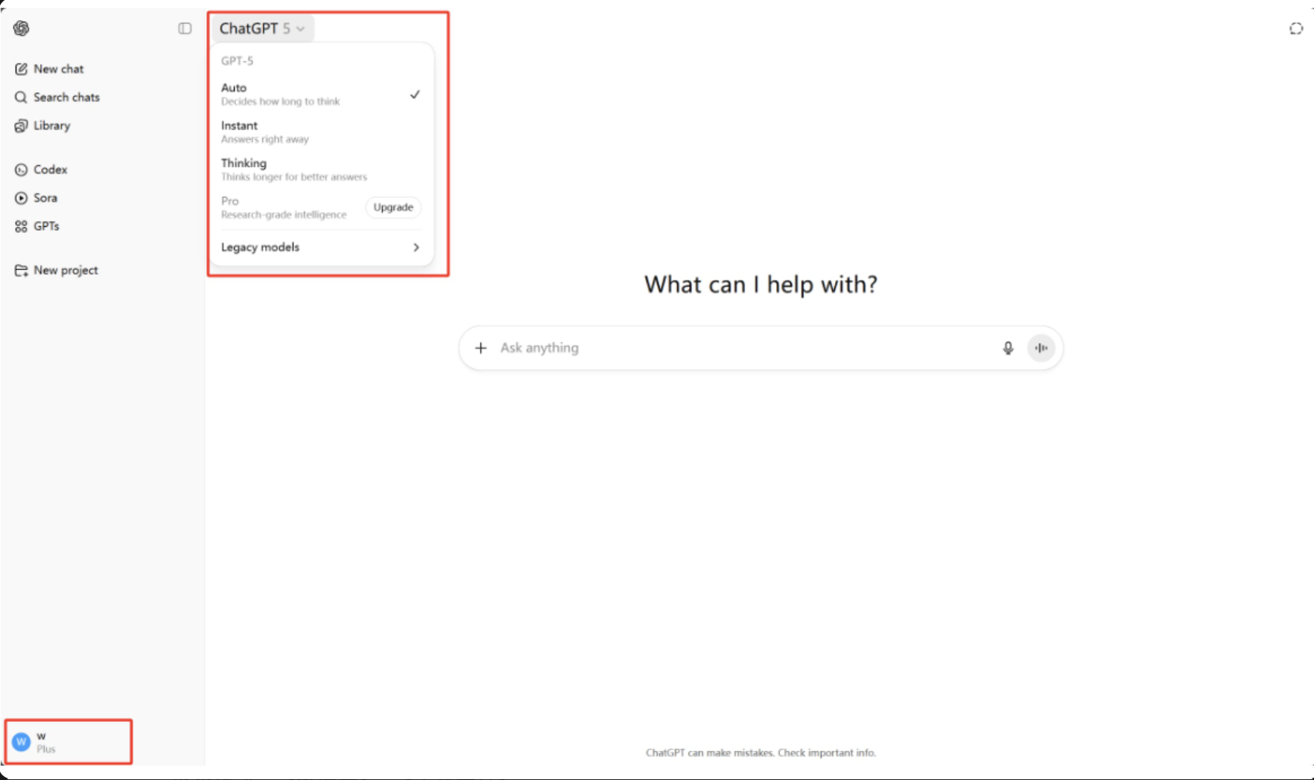Click the Search chats magnifier icon
Viewport: 1314px width, 780px height.
click(21, 97)
